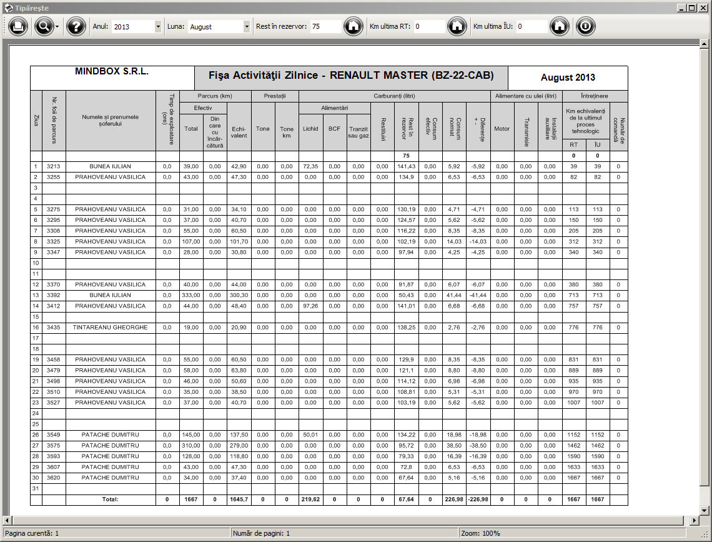Maximize the Tipărește window
This screenshot has height=542, width=712.
click(x=691, y=8)
